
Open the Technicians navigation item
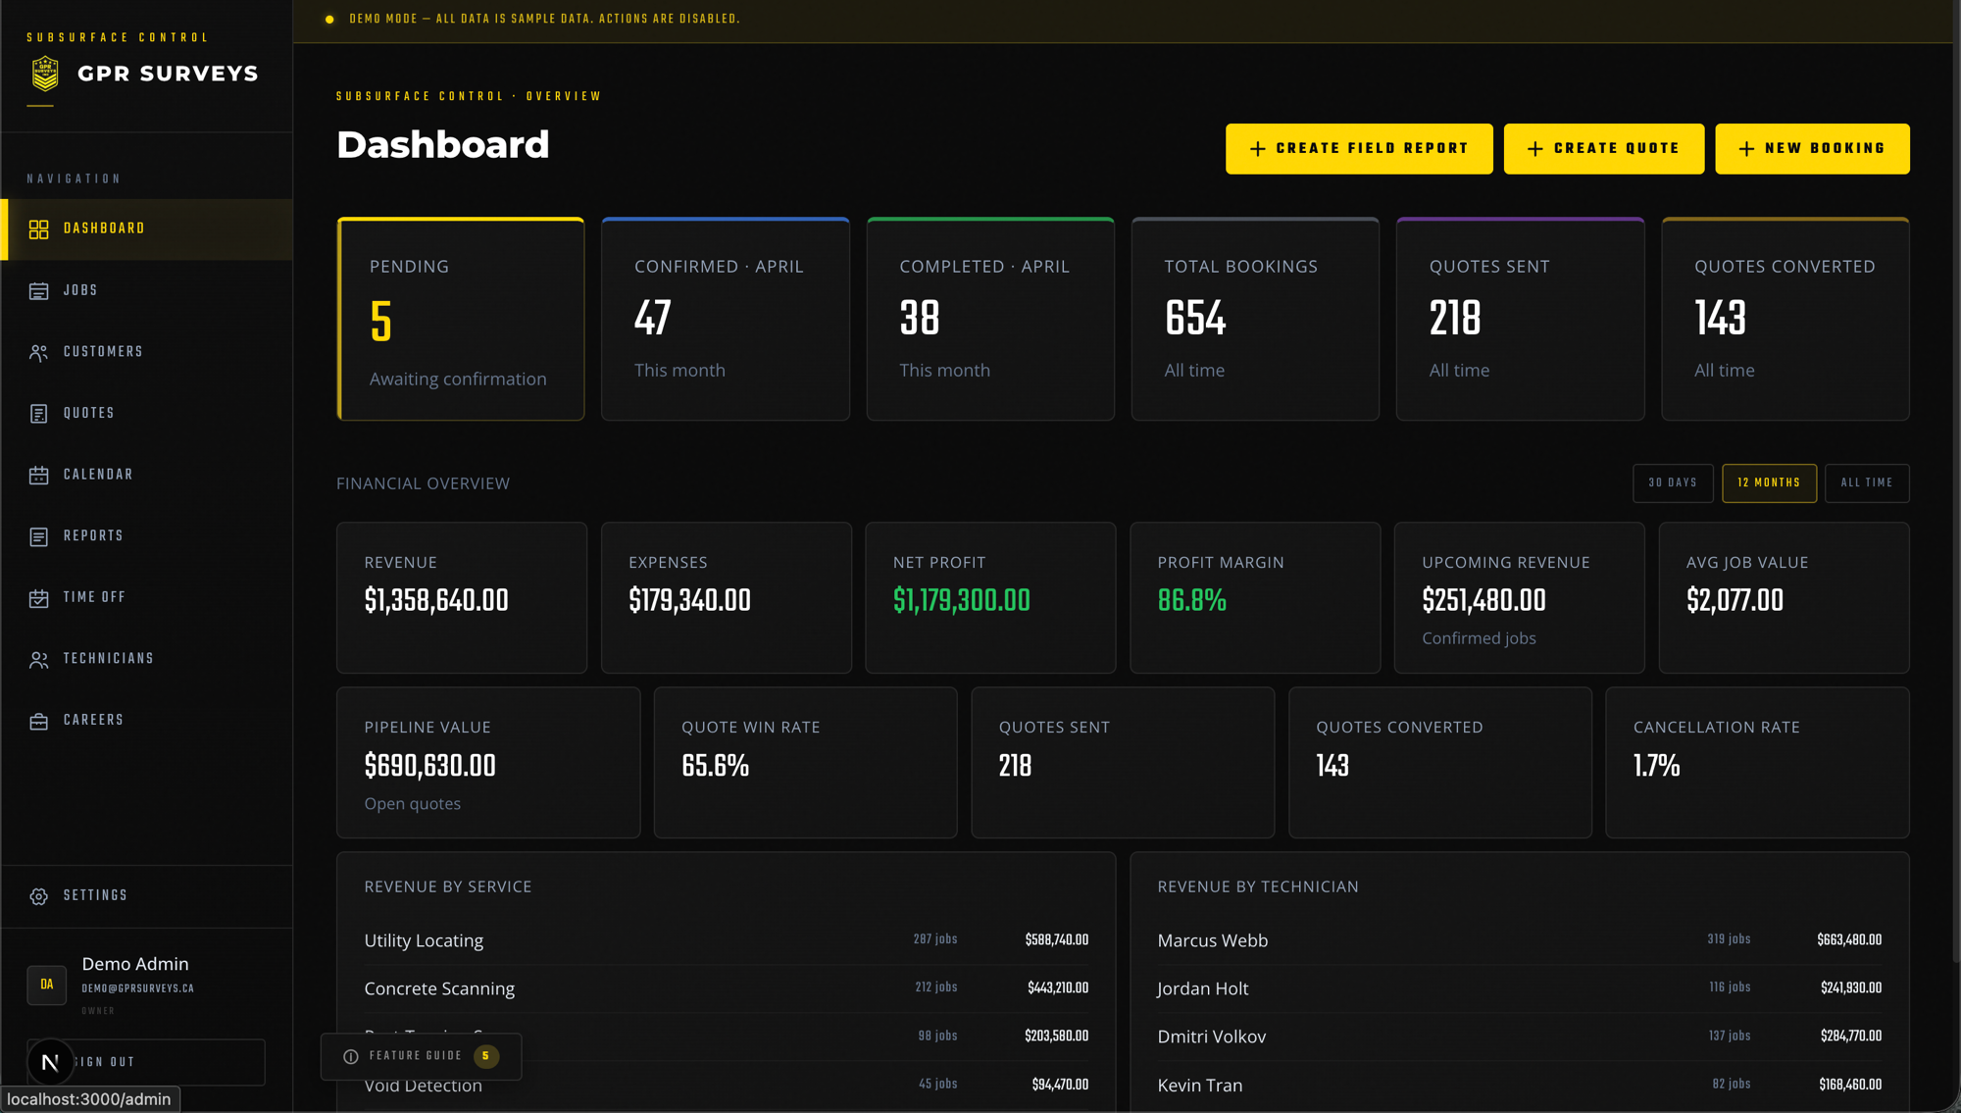tap(147, 659)
